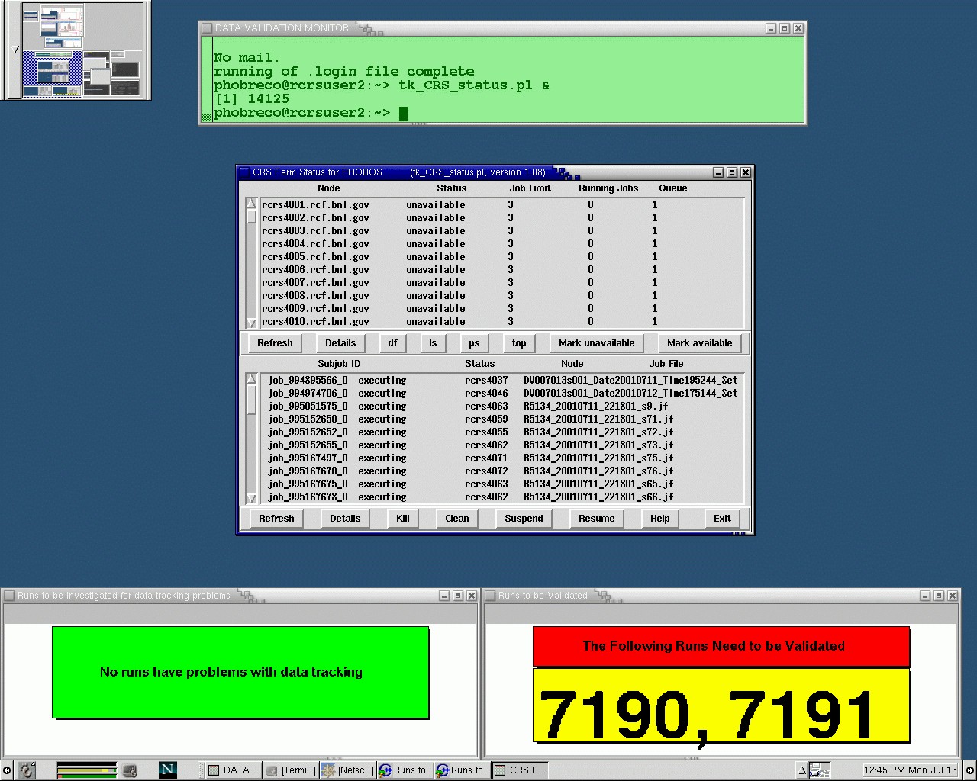This screenshot has height=781, width=977.
Task: Click the Clean button
Action: coord(457,519)
